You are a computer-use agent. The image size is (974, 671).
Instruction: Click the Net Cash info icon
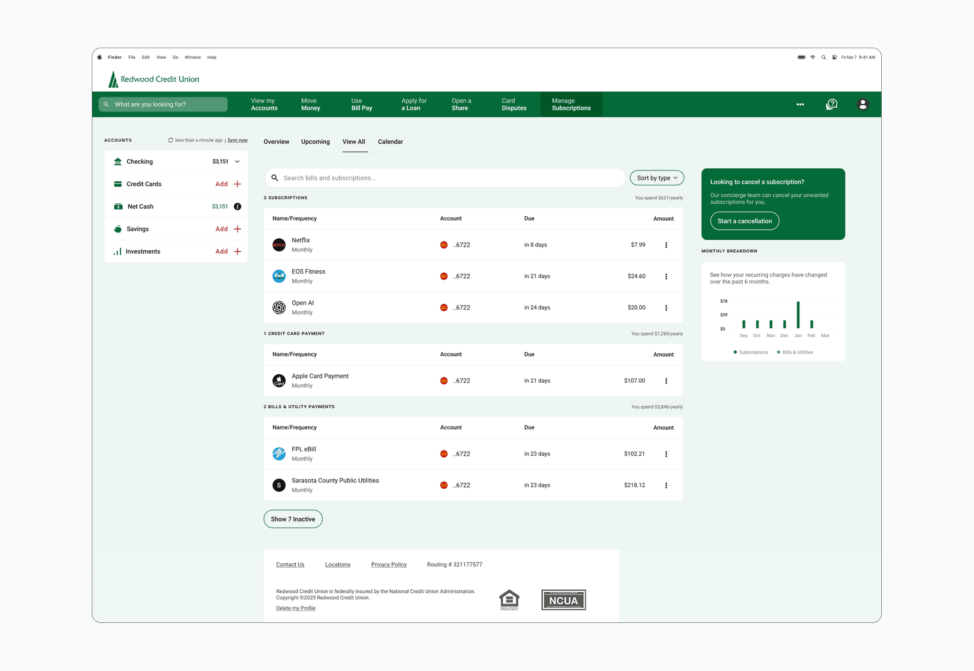coord(238,207)
